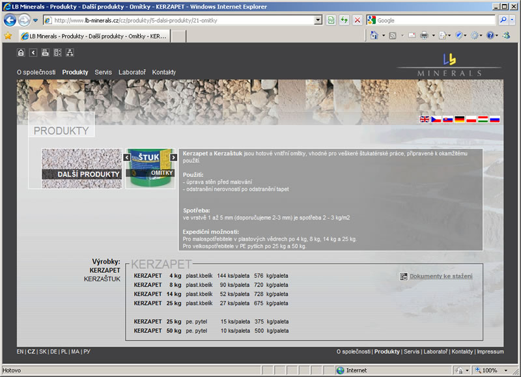Click the home icon in site toolbar
Screen dimensions: 521x377
[21, 53]
